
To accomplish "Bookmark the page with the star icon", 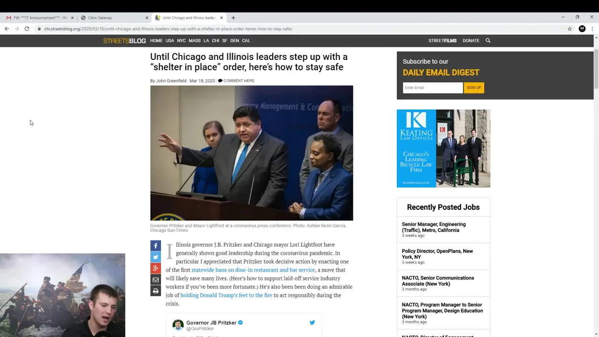I will point(570,29).
